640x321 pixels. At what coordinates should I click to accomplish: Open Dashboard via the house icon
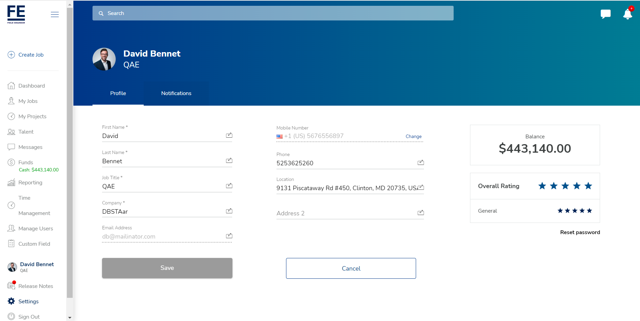coord(11,86)
